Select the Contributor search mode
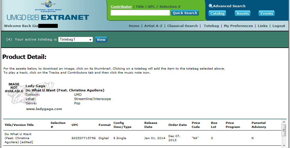This screenshot has width=290, height=148. pos(121,7)
